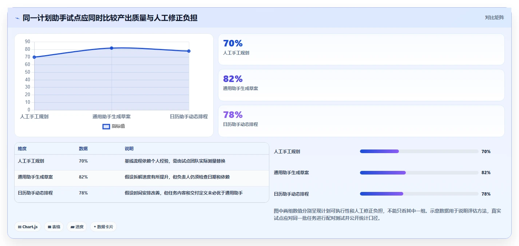Screen dimensions: 519x246
Task: Click the 进度 tag
Action: click(x=77, y=227)
